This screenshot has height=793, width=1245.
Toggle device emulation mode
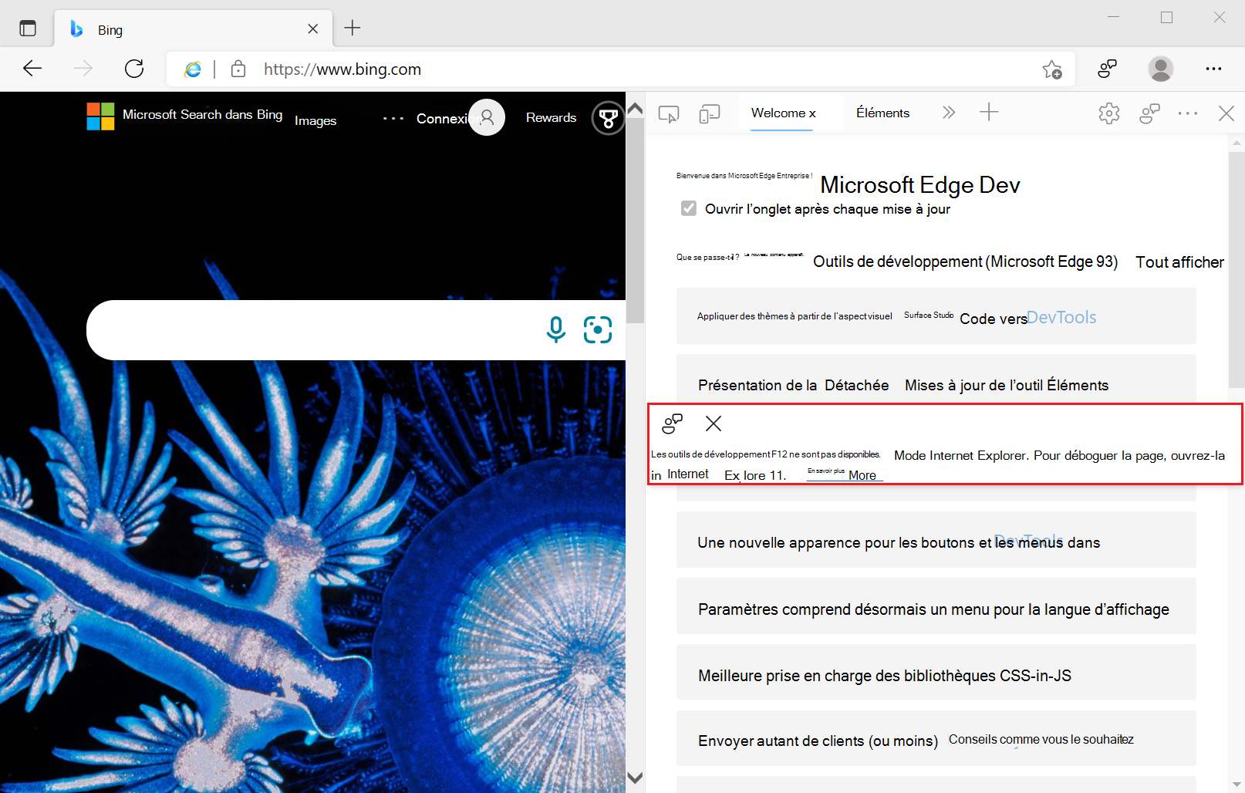pos(709,114)
